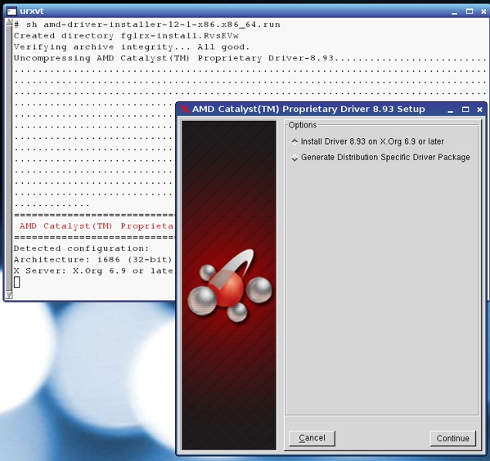Click the urxvt window title text
Screen dimensions: 490x461
click(x=32, y=11)
